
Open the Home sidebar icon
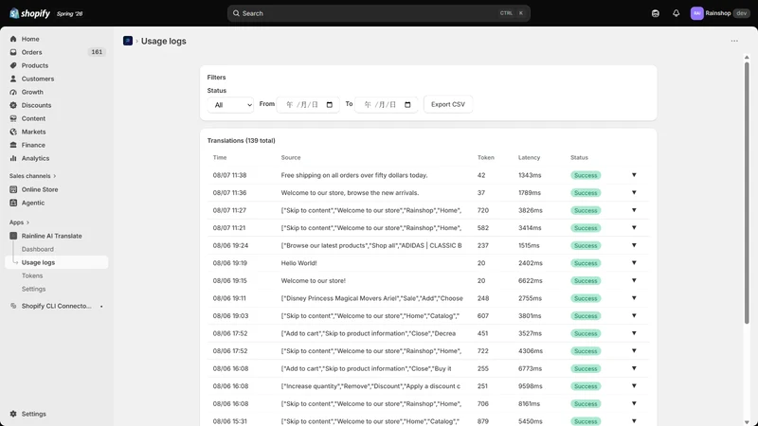click(x=13, y=39)
